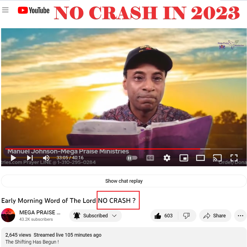Seek on the red progress bar

(x=124, y=149)
